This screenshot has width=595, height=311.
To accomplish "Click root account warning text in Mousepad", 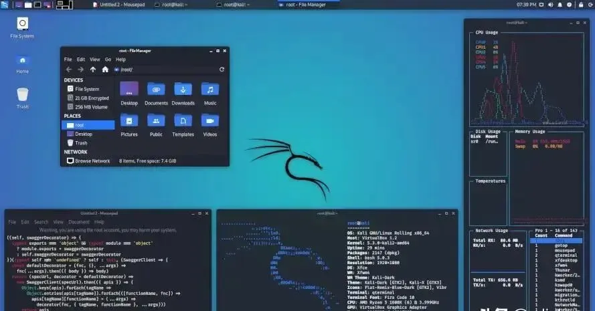I will coord(108,230).
